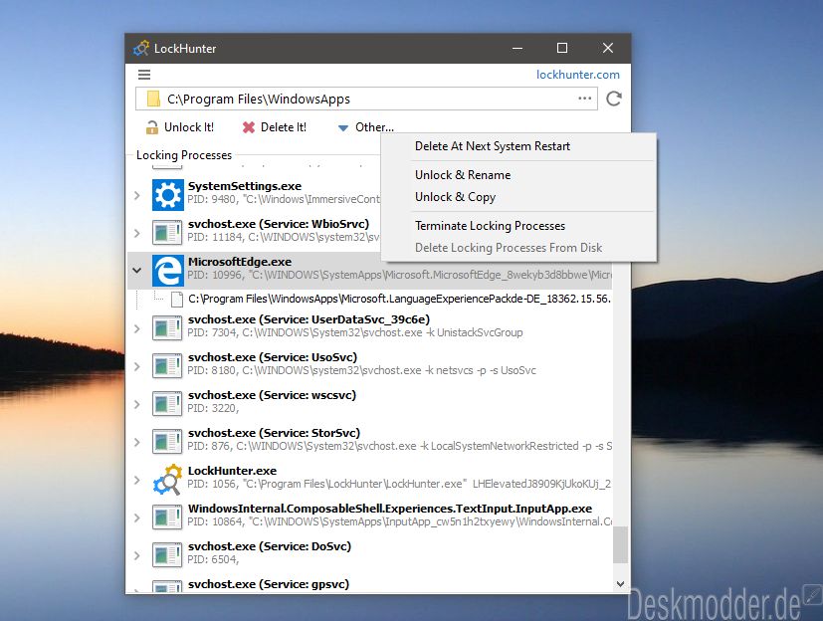This screenshot has width=823, height=621.
Task: Click the svchost UsoSvc process icon
Action: pyautogui.click(x=167, y=366)
